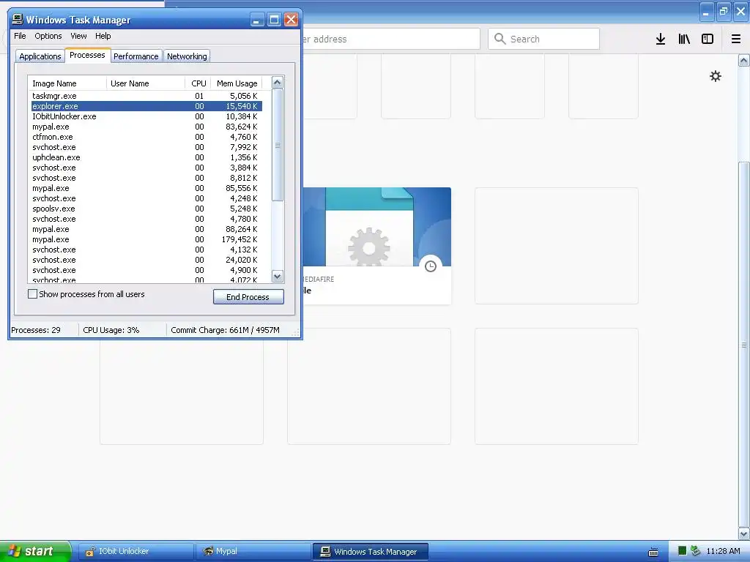
Task: Click the Task Manager title bar icon
Action: pos(18,20)
